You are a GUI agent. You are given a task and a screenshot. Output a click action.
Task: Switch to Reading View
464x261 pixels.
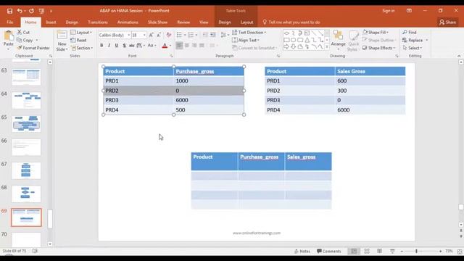[x=380, y=252]
